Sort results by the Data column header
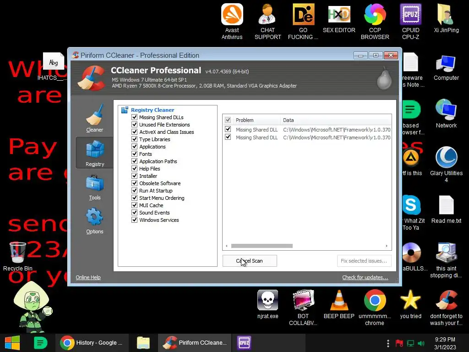The height and width of the screenshot is (352, 469). click(336, 120)
